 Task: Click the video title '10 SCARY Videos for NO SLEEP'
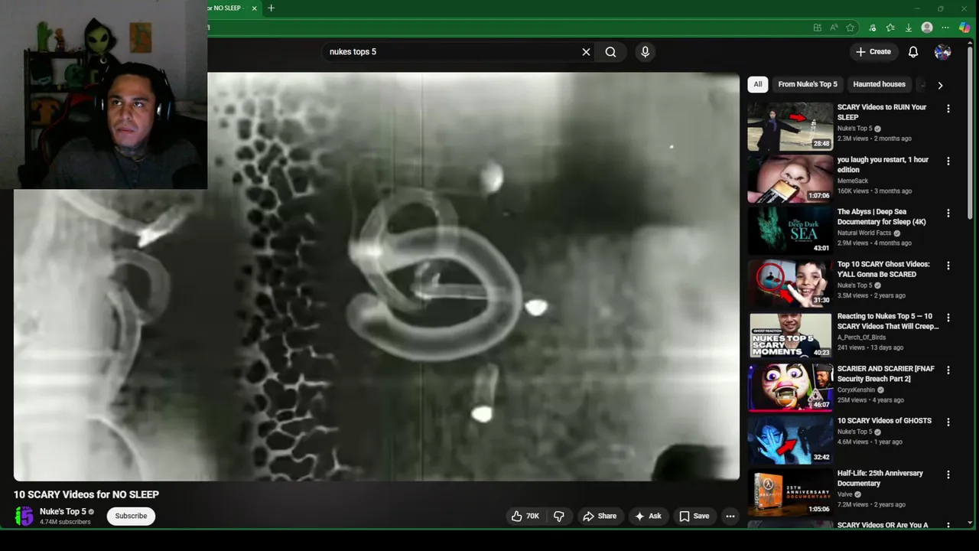86,494
